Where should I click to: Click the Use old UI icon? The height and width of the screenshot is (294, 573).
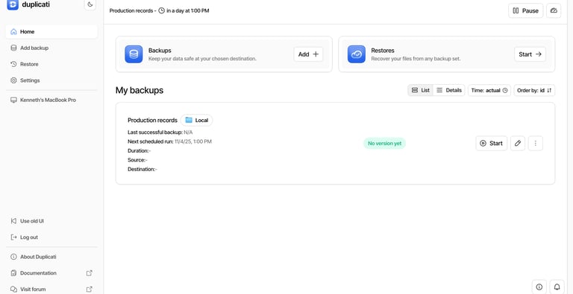click(13, 221)
